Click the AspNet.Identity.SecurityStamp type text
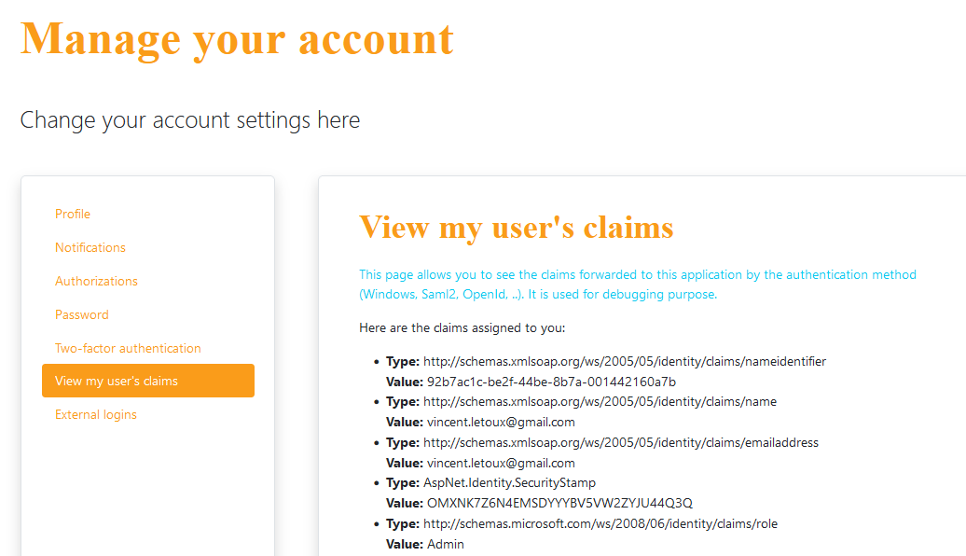The width and height of the screenshot is (966, 556). 509,482
